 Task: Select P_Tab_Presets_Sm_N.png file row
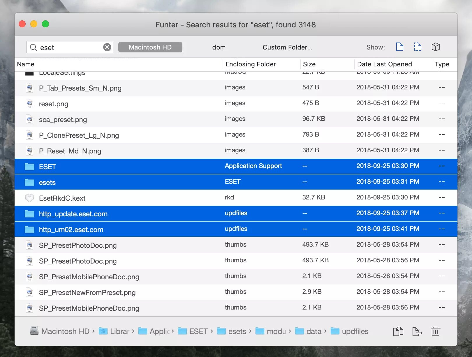pos(236,88)
